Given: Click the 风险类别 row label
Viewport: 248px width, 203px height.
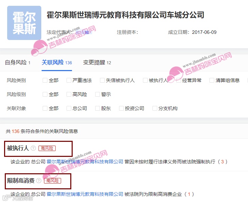Looking at the screenshot, I should pos(16,80).
